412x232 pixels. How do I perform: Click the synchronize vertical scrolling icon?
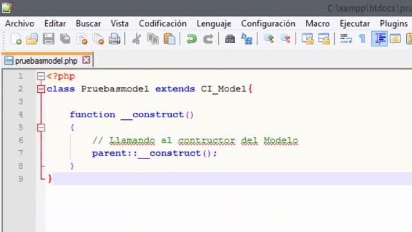click(307, 39)
